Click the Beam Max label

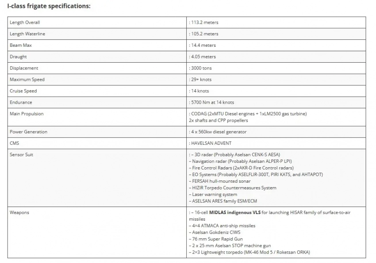[21, 45]
